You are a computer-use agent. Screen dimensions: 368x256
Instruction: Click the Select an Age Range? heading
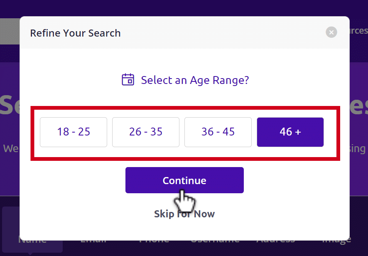[x=195, y=80]
